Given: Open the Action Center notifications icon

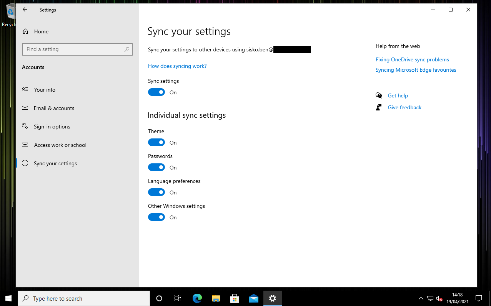Looking at the screenshot, I should pos(479,298).
